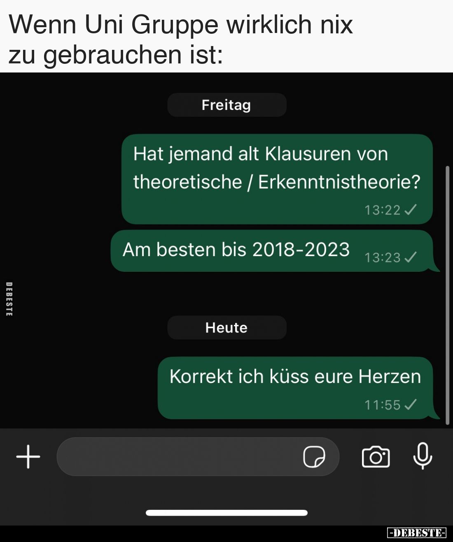Open the sticker picker icon
The image size is (453, 542).
pyautogui.click(x=314, y=457)
